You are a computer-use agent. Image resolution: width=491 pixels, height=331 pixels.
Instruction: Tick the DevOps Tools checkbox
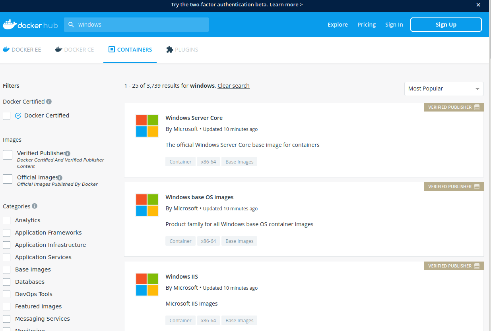click(6, 294)
